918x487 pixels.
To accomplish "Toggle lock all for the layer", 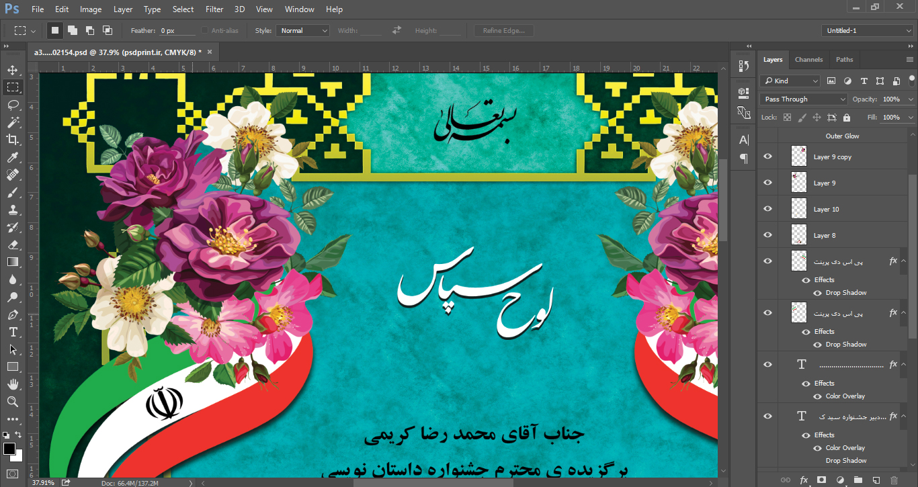I will (x=847, y=118).
